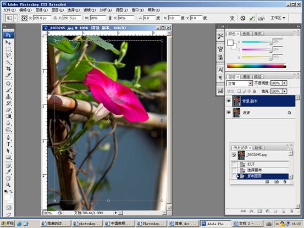Select the Zoom magnifier tool
The height and width of the screenshot is (228, 304).
pyautogui.click(x=8, y=185)
